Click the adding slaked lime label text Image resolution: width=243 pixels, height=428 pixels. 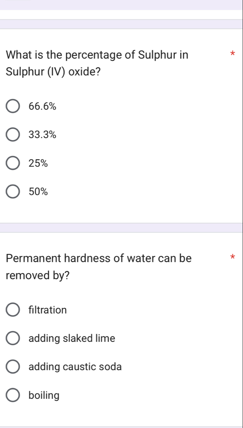72,338
